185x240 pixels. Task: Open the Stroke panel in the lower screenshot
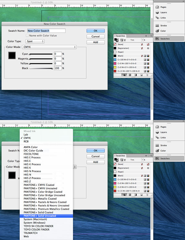tap(163, 146)
